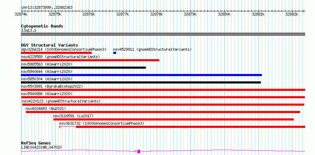Viewport: 315px width, 155px height.
Task: Click the DGV Structural Variants track title
Action: 50,45
